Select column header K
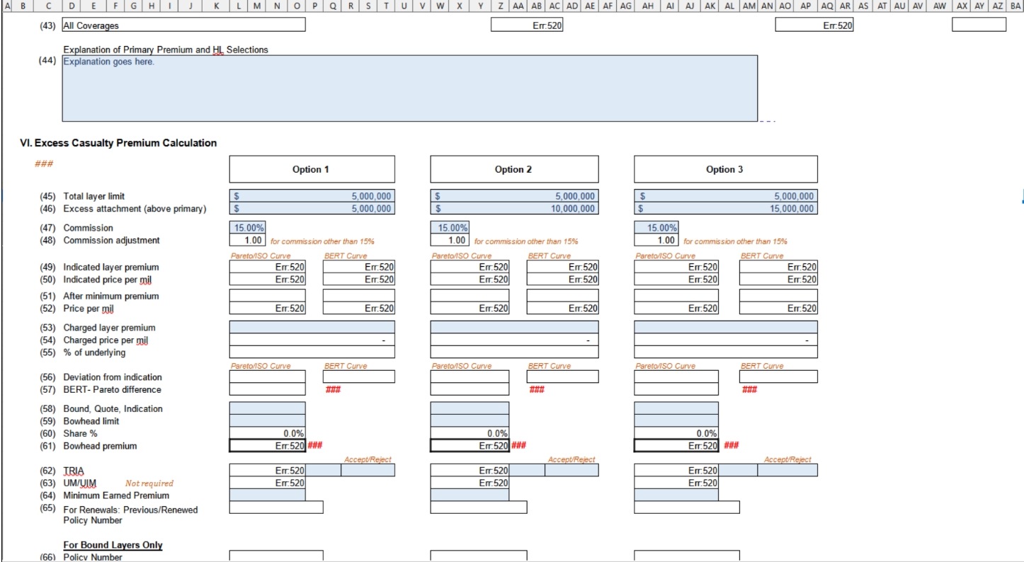The height and width of the screenshot is (562, 1024). (216, 6)
